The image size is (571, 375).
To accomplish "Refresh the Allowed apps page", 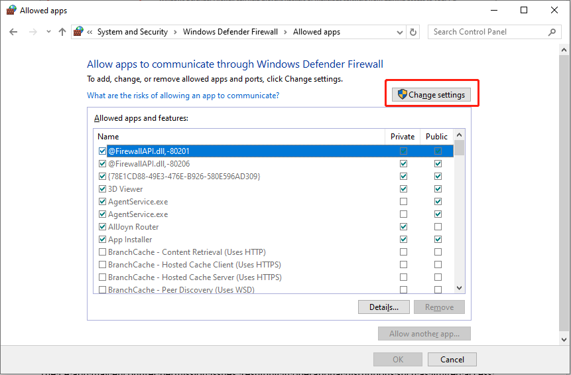I will tap(413, 32).
